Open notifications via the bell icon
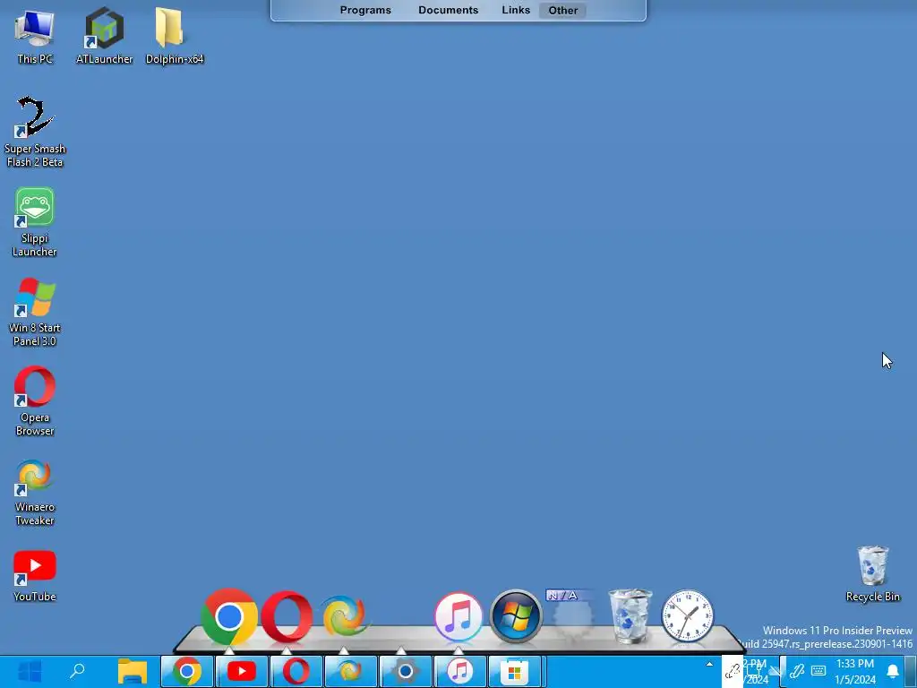917x688 pixels. point(893,671)
